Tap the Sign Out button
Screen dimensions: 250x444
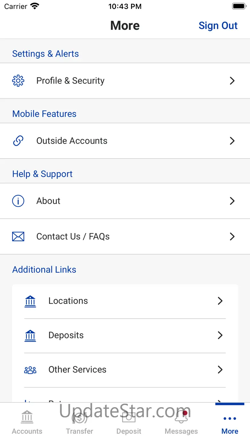point(218,26)
